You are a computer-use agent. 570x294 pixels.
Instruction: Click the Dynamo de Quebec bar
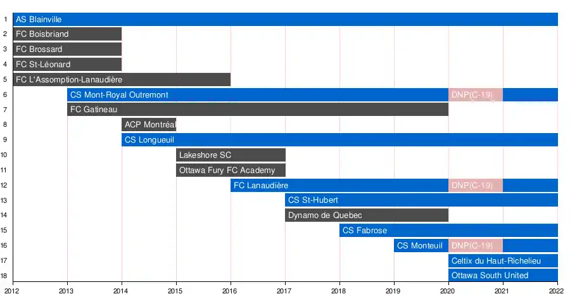pyautogui.click(x=366, y=215)
